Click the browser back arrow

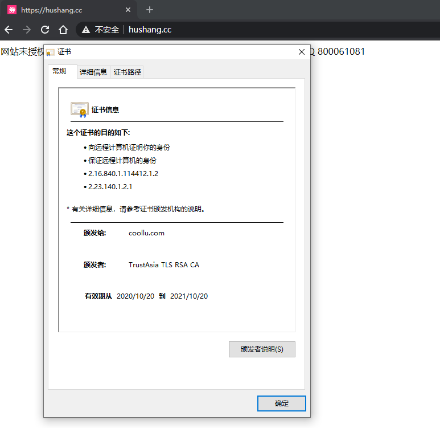point(9,30)
